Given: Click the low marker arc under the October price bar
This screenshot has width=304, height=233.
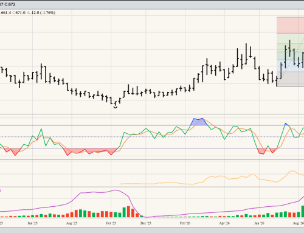Looking at the screenshot, I should [x=116, y=107].
